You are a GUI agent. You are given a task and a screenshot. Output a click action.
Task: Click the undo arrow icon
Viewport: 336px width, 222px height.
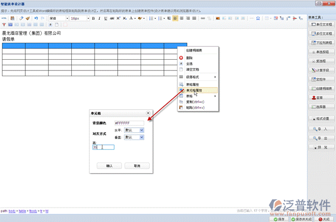(x=35, y=18)
